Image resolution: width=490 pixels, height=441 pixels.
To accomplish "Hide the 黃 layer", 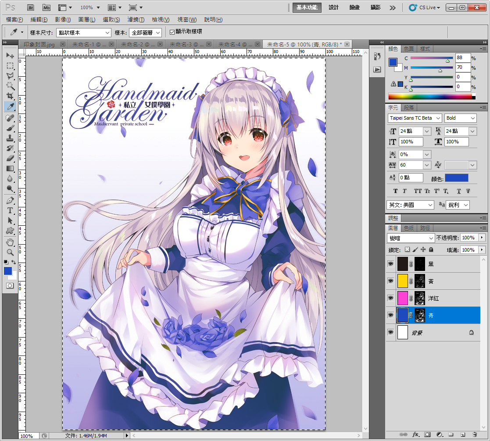I will coord(390,281).
